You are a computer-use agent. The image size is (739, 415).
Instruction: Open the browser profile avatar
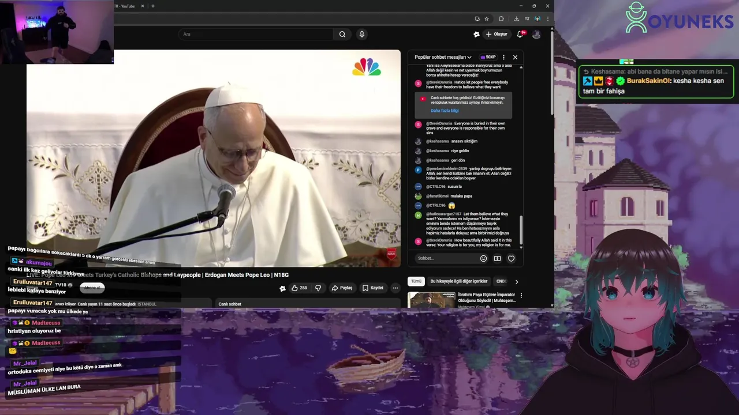[538, 18]
